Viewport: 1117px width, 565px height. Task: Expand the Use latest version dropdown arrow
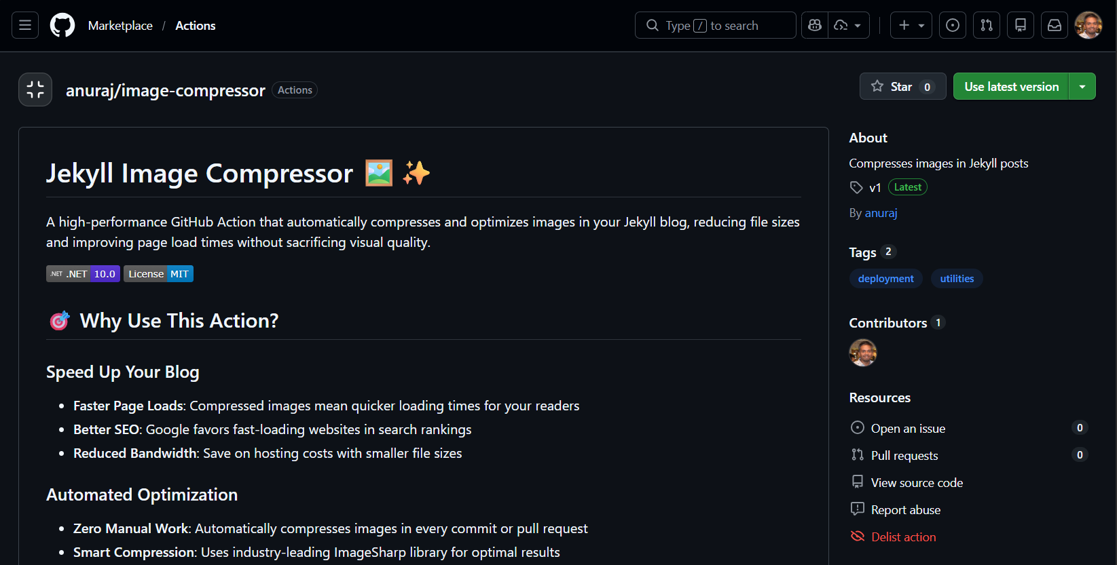1082,87
